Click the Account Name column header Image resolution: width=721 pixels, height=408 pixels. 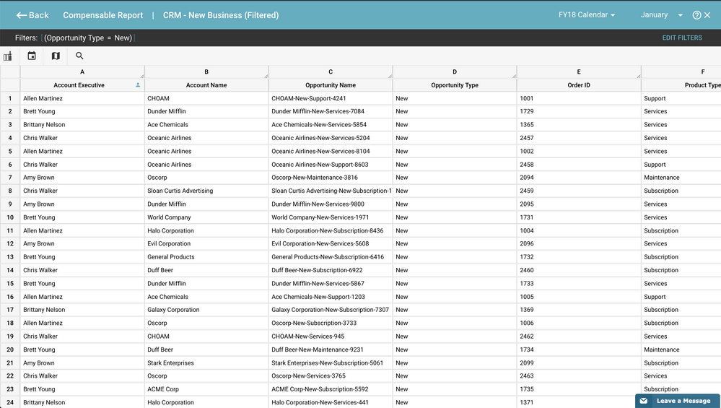(206, 85)
